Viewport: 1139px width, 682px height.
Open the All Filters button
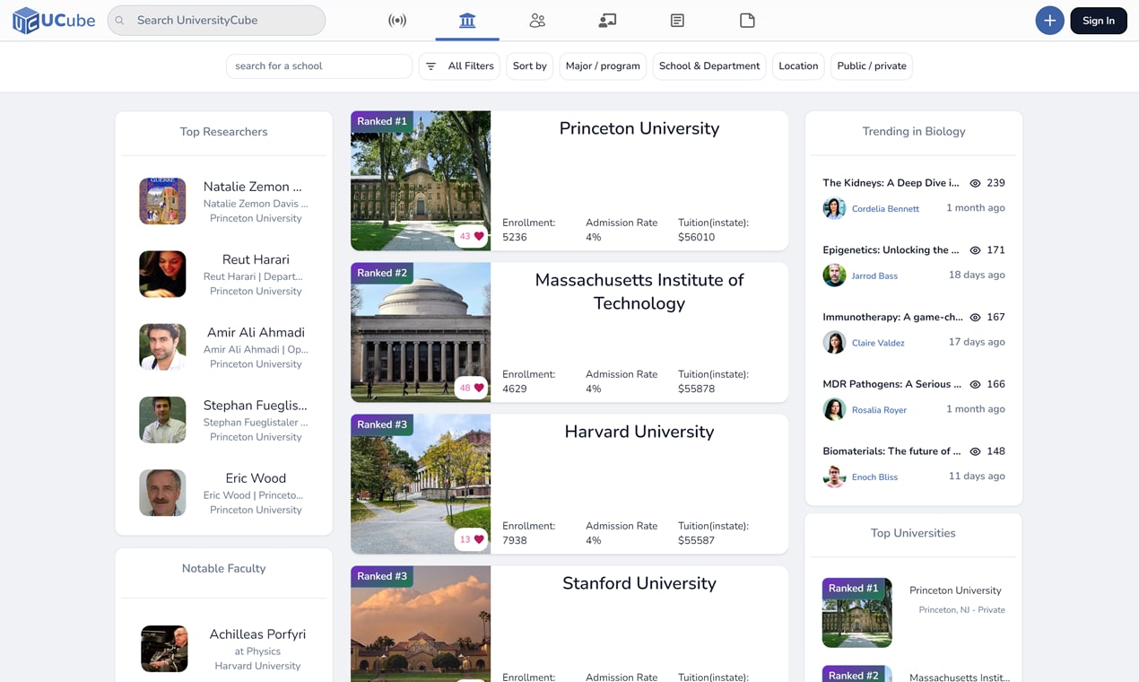[459, 66]
